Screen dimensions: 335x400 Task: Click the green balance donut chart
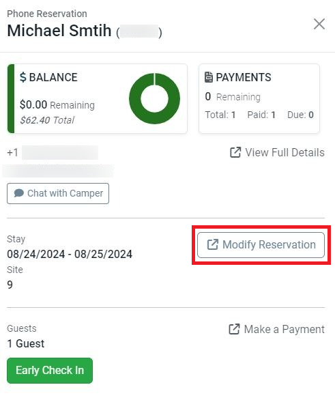[x=154, y=98]
